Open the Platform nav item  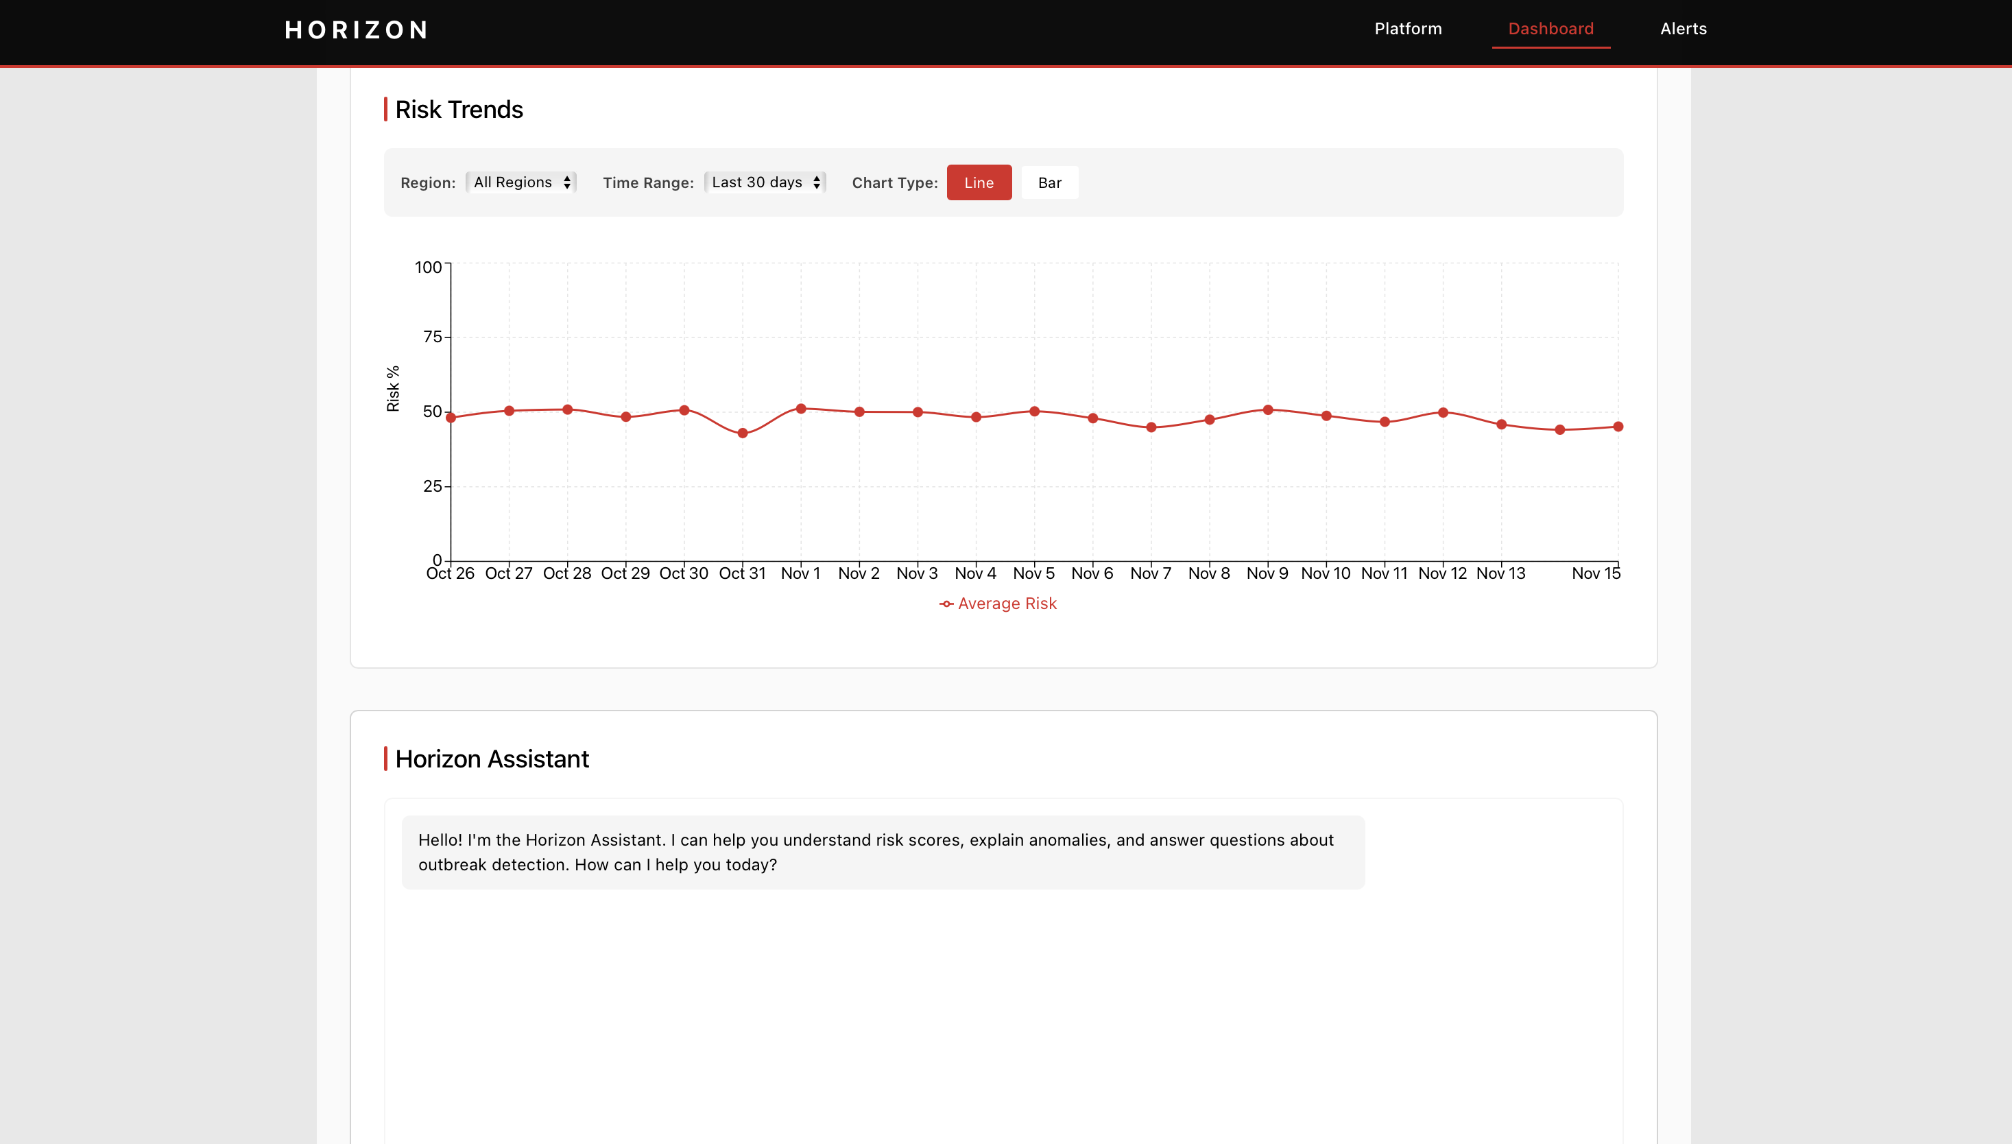click(x=1408, y=29)
